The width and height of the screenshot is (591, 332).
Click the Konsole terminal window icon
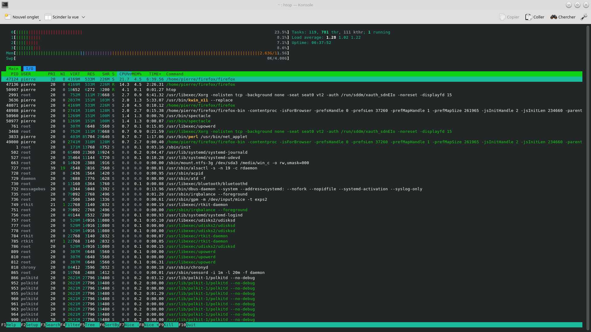click(5, 5)
